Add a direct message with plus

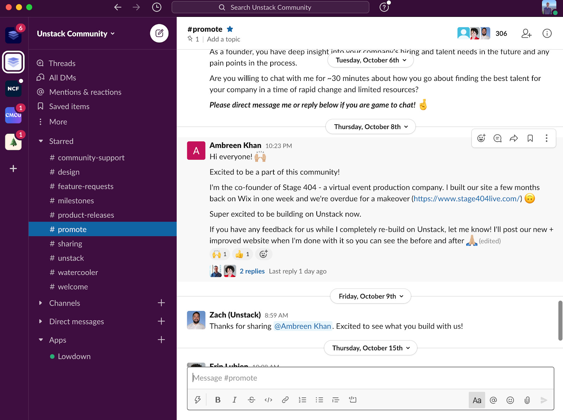coord(161,321)
